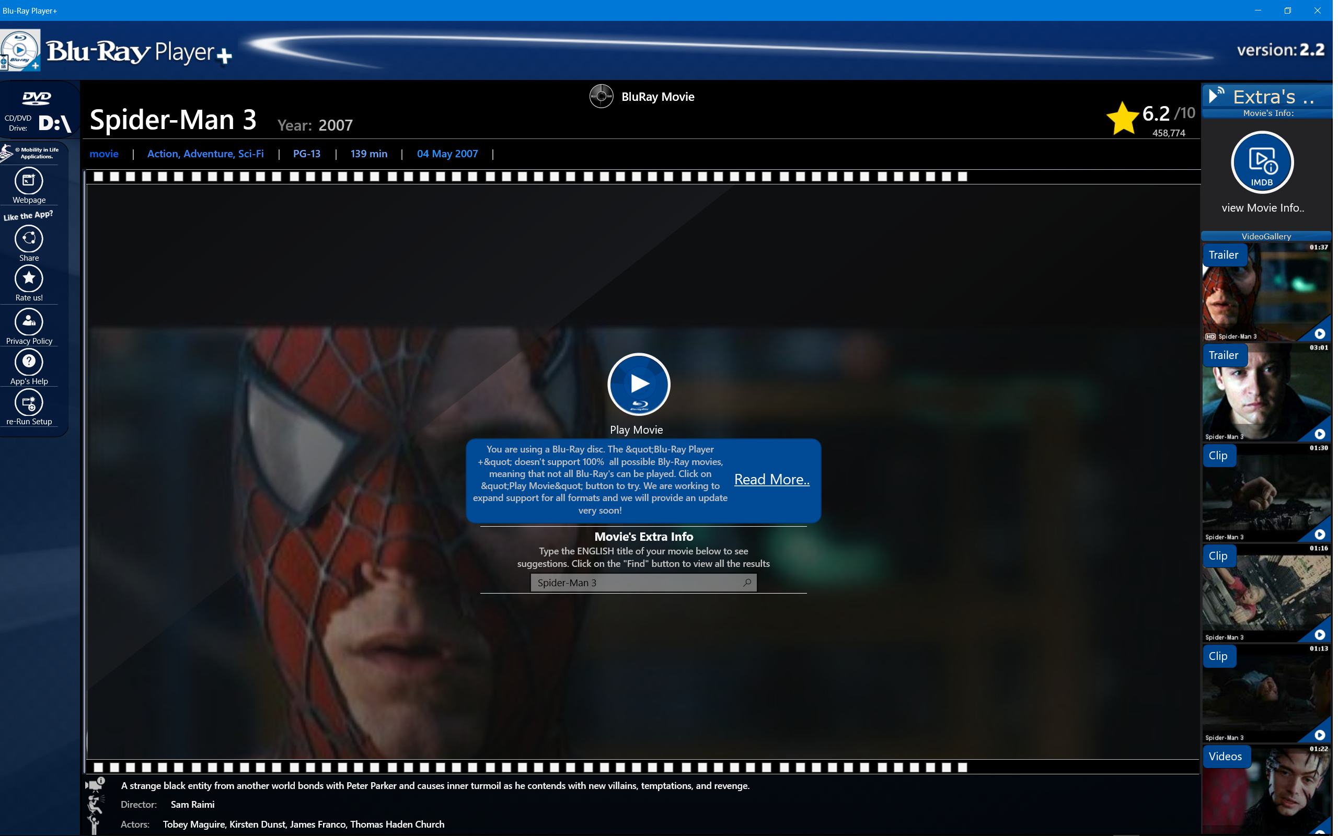Open the Privacy Policy icon
The height and width of the screenshot is (836, 1338).
pos(29,322)
